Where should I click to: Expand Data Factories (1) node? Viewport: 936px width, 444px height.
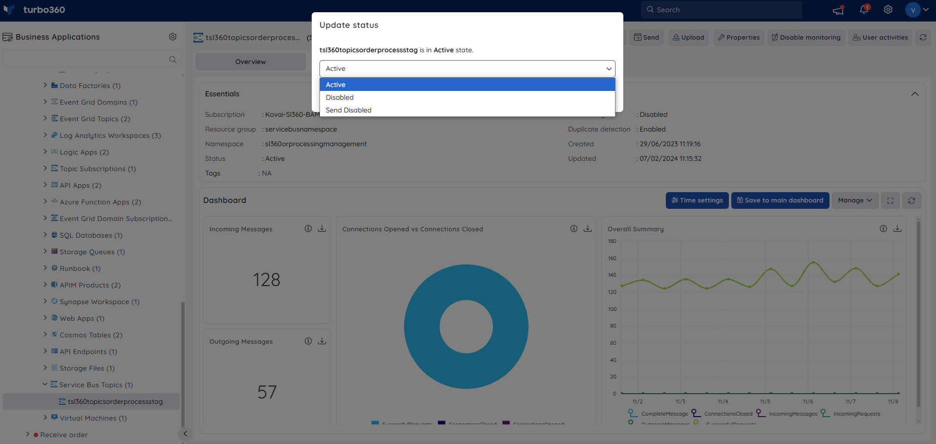(x=45, y=85)
